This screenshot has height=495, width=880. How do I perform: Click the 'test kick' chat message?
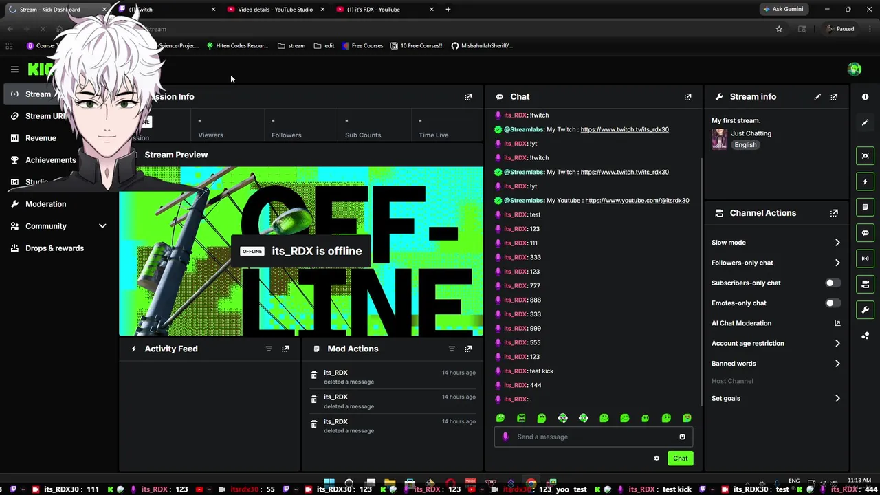click(x=542, y=371)
